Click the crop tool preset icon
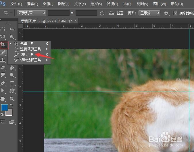This screenshot has height=152, width=194. tap(6, 13)
